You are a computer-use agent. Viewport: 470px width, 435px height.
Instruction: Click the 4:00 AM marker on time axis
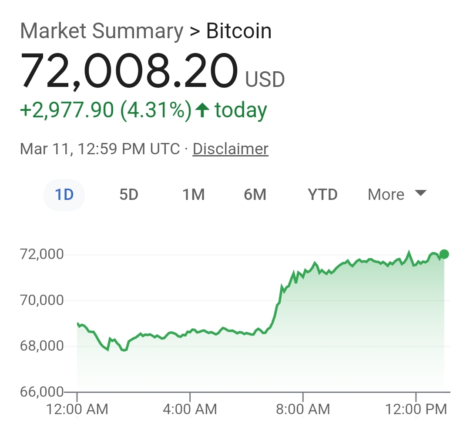[190, 408]
